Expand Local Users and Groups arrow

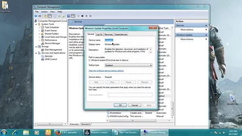pyautogui.click(x=39, y=37)
